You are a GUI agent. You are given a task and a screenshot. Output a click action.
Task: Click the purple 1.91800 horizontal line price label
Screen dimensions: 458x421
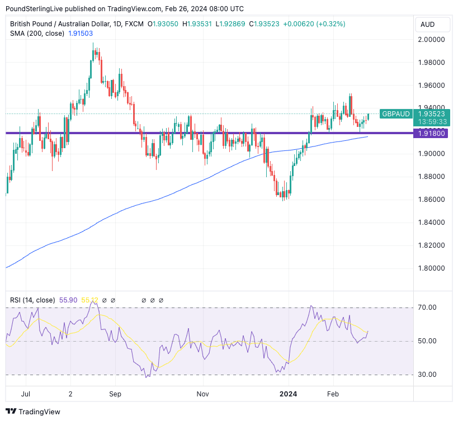[432, 133]
